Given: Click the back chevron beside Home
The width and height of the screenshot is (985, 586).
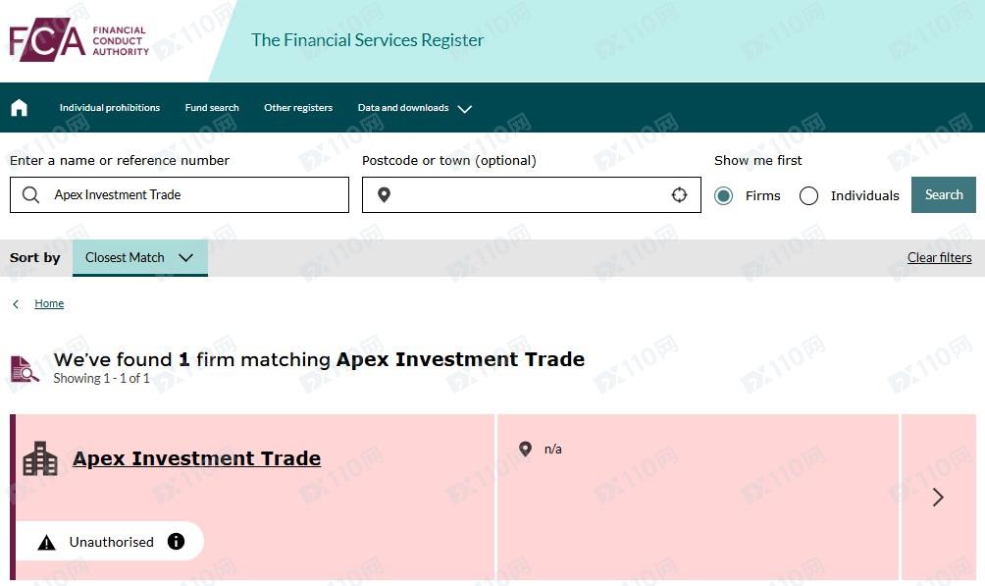Looking at the screenshot, I should pyautogui.click(x=16, y=303).
